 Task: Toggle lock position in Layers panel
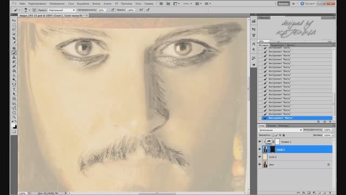click(x=280, y=135)
